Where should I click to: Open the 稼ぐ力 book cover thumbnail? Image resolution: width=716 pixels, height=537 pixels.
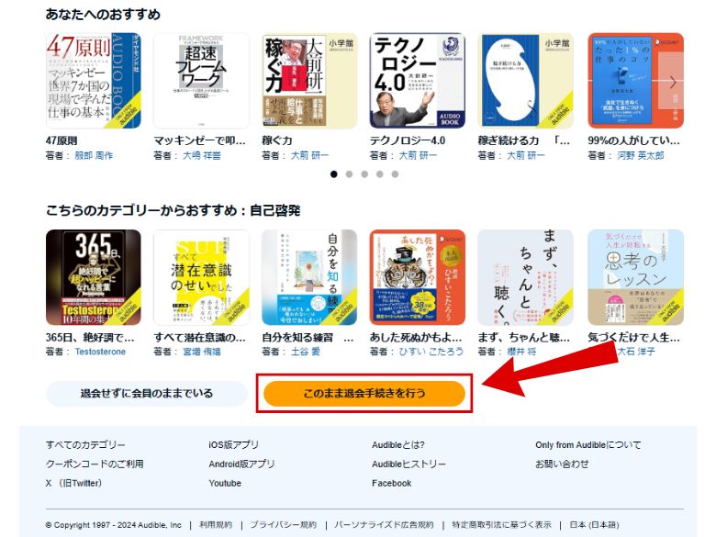[309, 81]
